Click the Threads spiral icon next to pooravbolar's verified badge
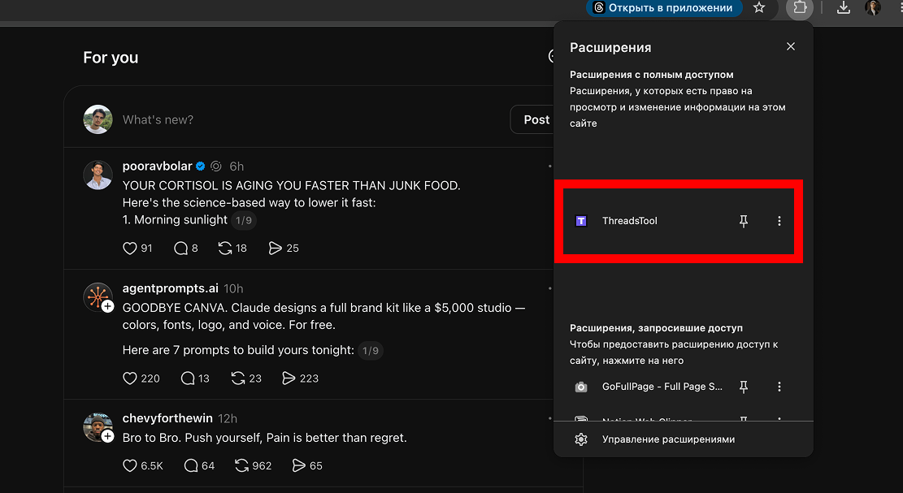 click(x=216, y=166)
